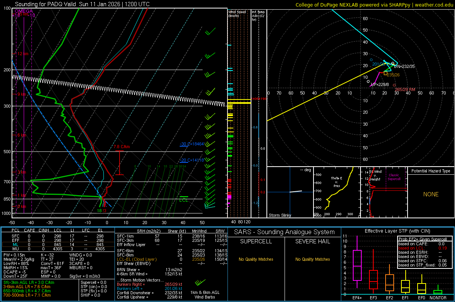This screenshot has width=455, height=302.
Task: Click the Supercell = 0.0 composite value
Action: [x=93, y=283]
